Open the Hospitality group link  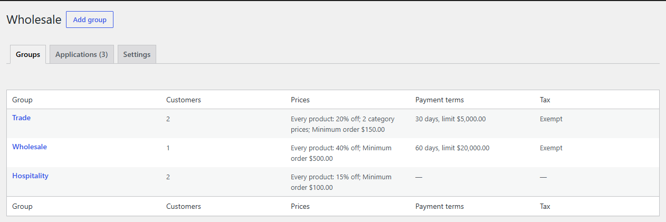(x=30, y=176)
